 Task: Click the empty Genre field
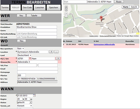coord(37,30)
